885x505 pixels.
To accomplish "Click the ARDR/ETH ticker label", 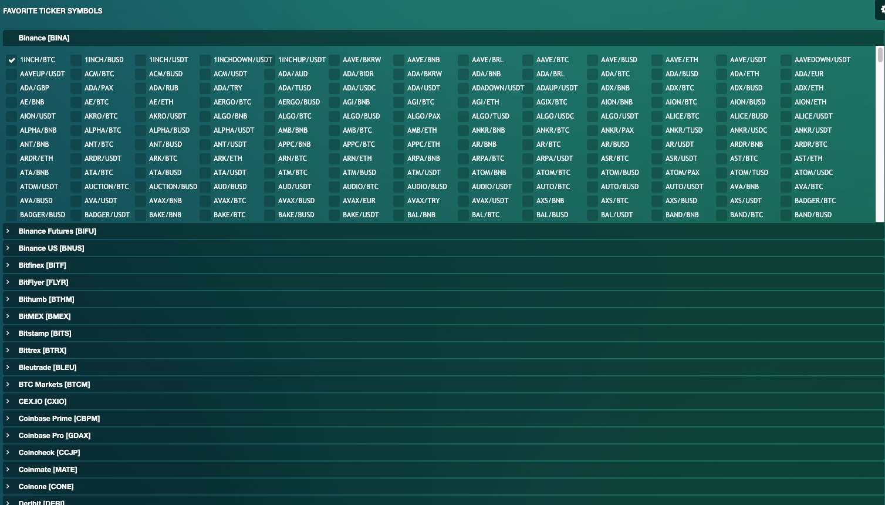I will (36, 159).
